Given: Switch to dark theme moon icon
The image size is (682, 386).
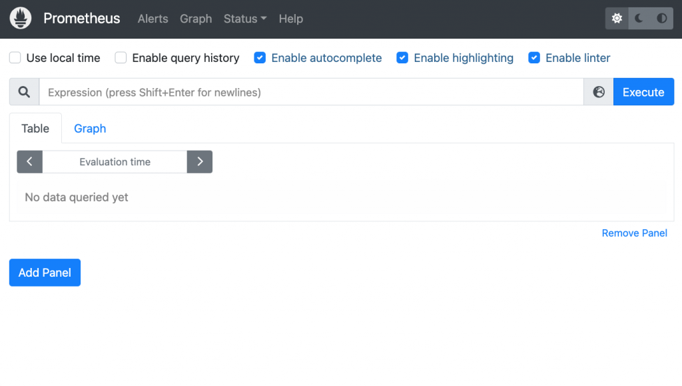Looking at the screenshot, I should click(x=639, y=18).
